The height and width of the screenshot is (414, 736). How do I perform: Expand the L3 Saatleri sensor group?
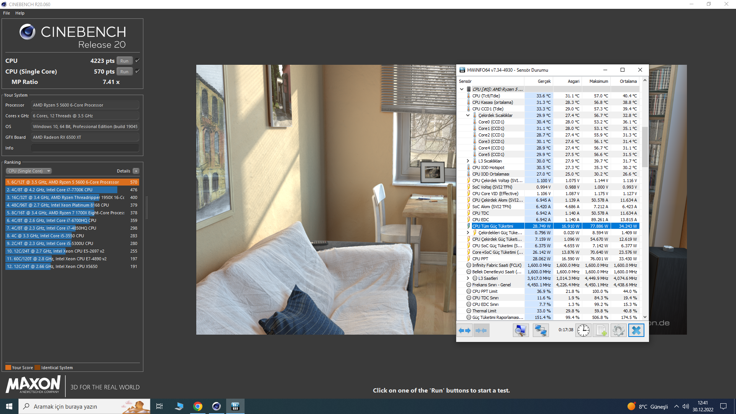click(468, 278)
